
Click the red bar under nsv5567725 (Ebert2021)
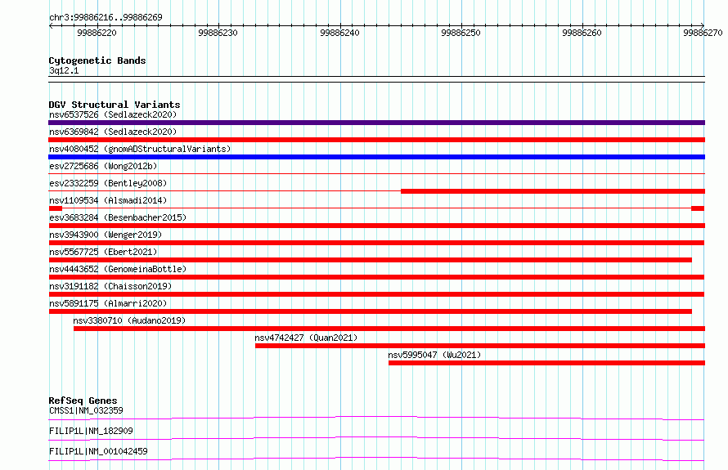[x=370, y=260]
